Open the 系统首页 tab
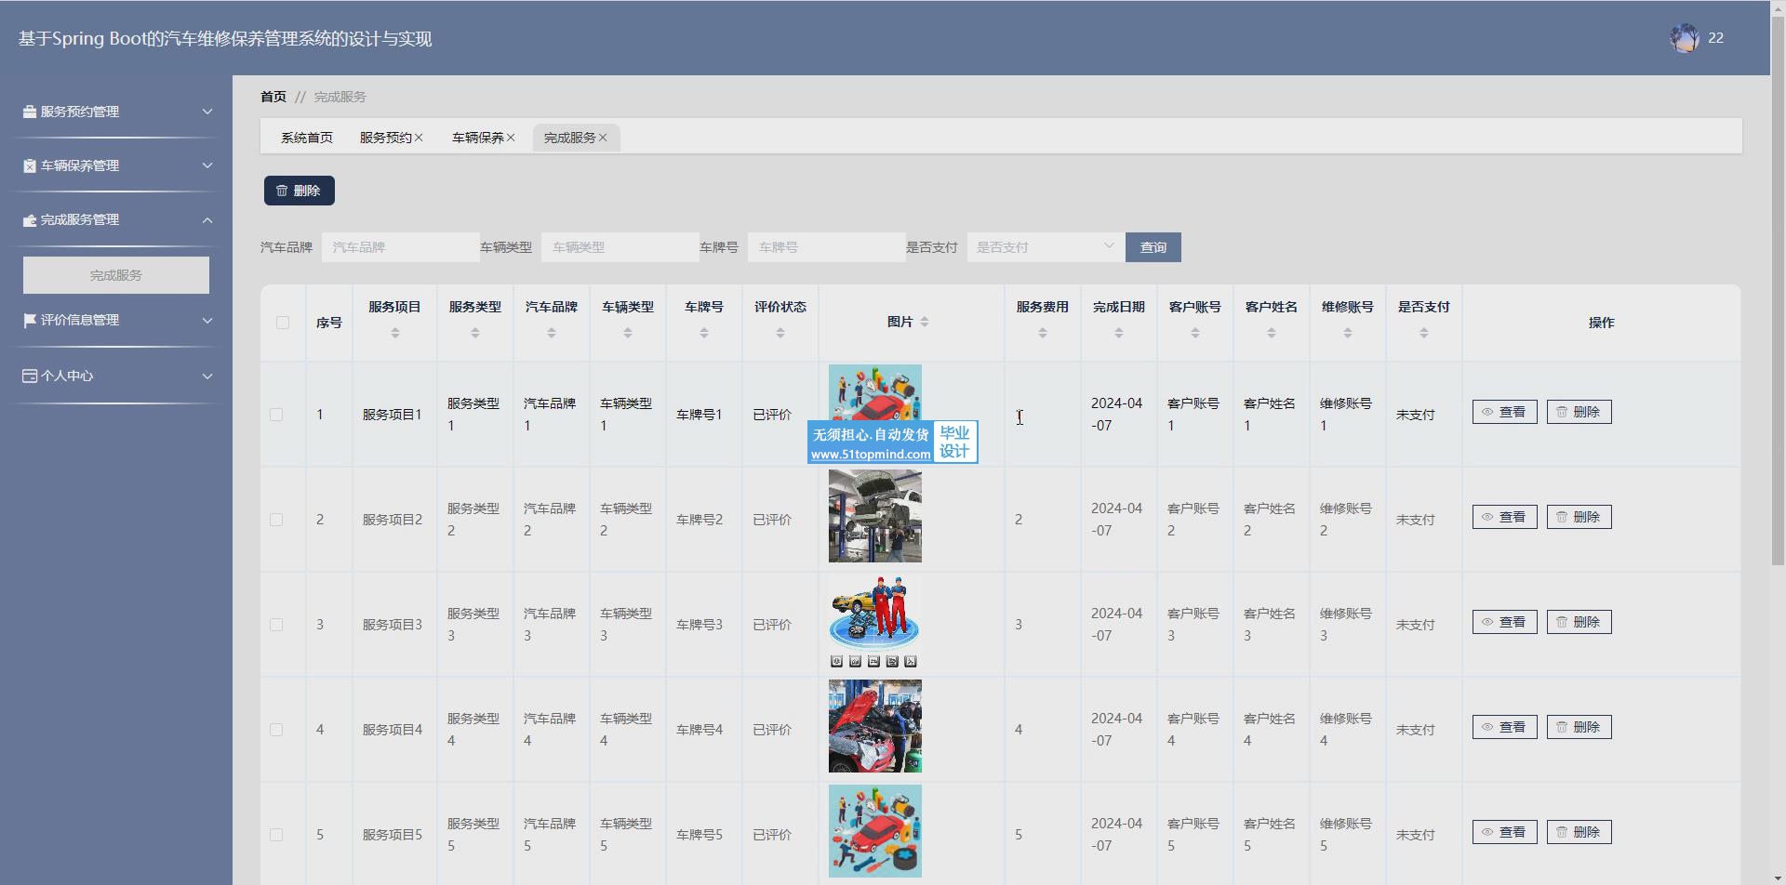The height and width of the screenshot is (885, 1786). [307, 138]
